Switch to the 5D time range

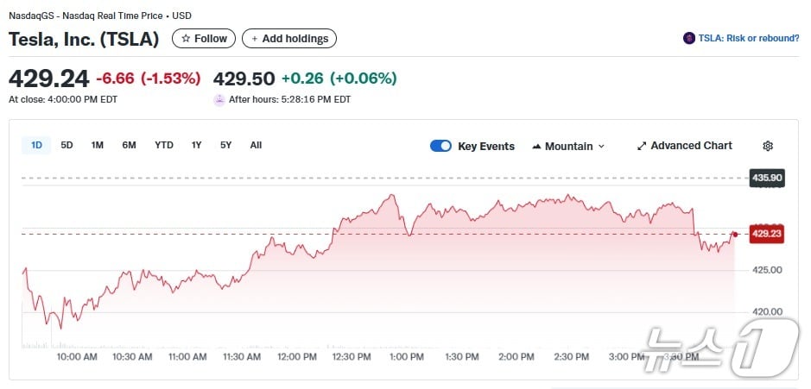[67, 145]
